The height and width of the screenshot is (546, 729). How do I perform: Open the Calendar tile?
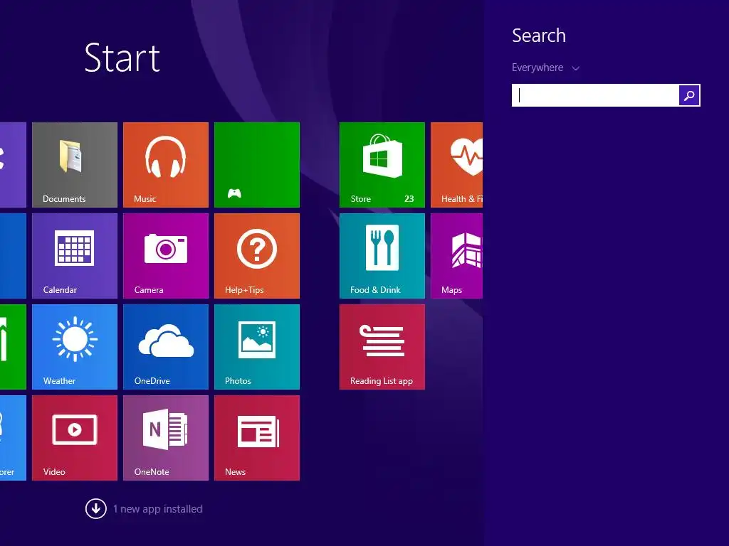click(74, 256)
